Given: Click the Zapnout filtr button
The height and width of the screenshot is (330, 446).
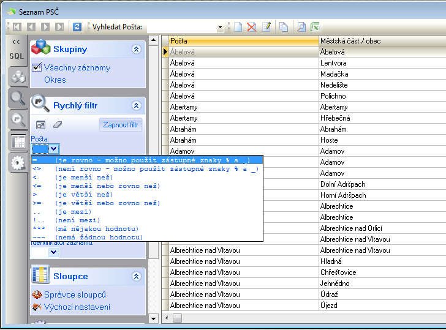Looking at the screenshot, I should [x=121, y=125].
